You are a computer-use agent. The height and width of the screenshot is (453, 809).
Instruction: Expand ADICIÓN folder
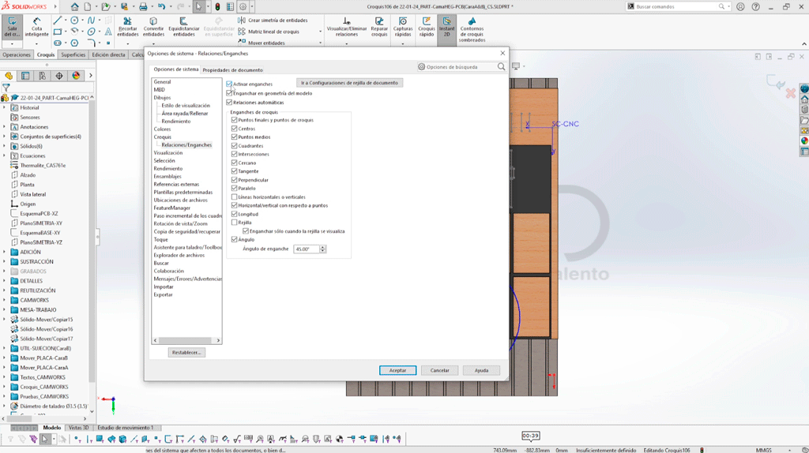tap(5, 252)
